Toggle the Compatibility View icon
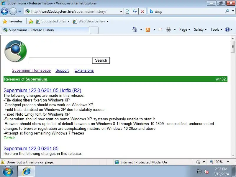The height and width of the screenshot is (177, 236). coord(127,12)
